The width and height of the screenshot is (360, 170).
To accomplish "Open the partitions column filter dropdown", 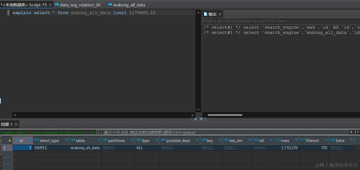I will click(x=132, y=140).
